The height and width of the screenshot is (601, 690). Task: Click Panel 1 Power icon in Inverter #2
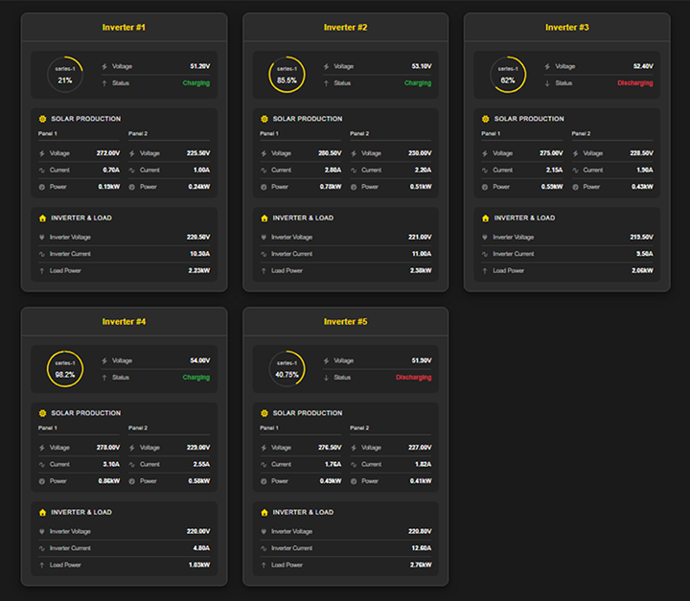[264, 187]
